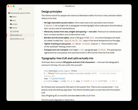Click the 0.78rem inline code value
Viewport: 138px width, 110px height.
[x=102, y=50]
